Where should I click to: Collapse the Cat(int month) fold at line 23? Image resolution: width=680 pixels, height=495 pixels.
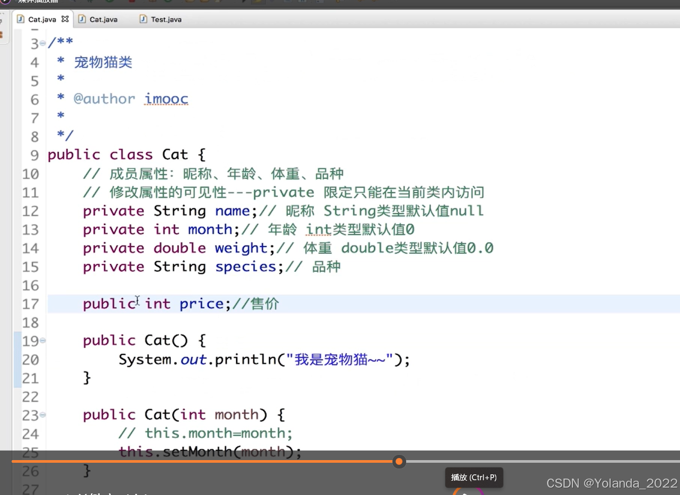43,415
